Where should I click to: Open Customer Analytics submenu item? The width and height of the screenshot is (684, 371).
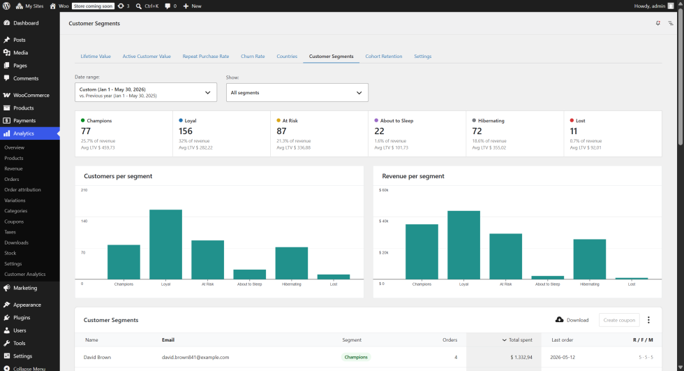tap(25, 274)
